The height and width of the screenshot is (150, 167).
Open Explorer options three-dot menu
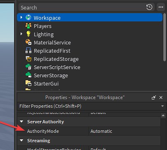(161, 7)
